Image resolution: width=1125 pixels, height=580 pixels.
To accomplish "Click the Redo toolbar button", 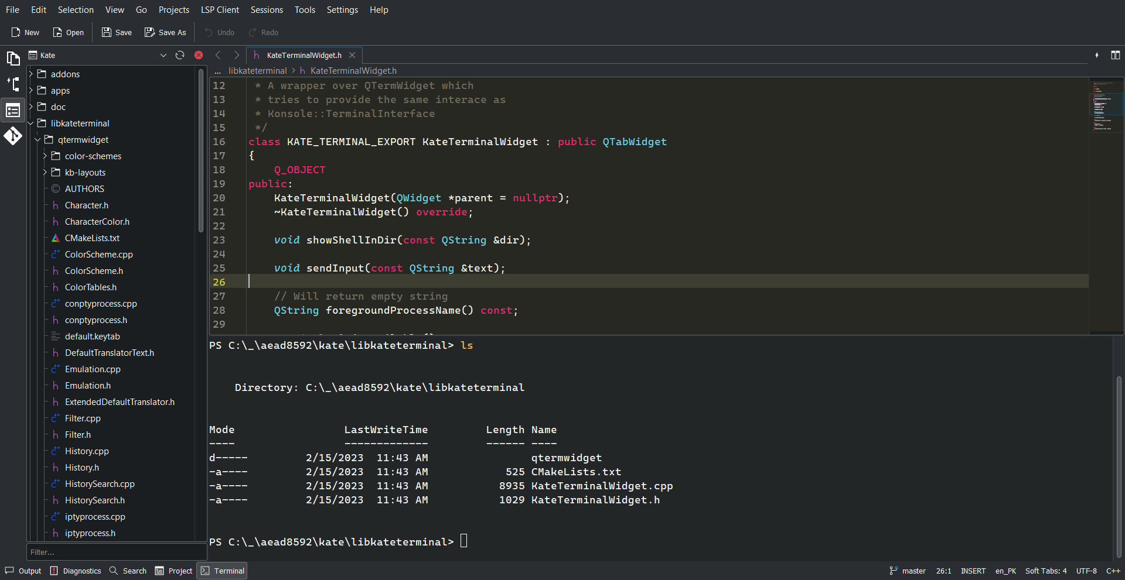I will point(263,32).
